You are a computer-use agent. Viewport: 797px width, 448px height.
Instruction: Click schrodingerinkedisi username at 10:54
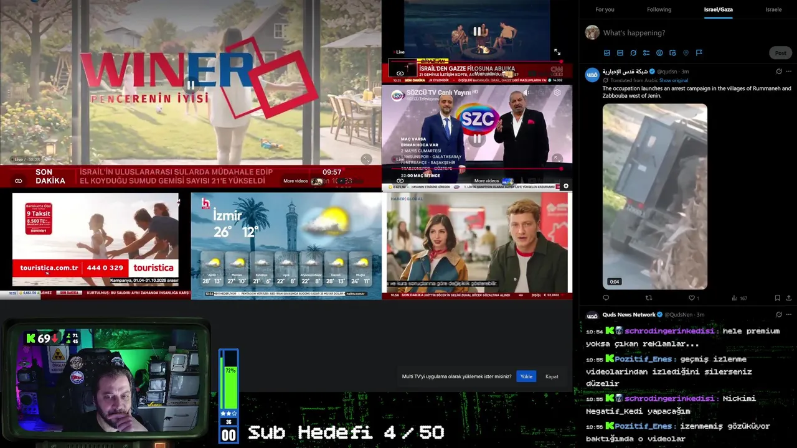(669, 331)
